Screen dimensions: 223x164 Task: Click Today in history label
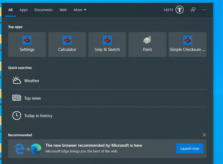pyautogui.click(x=38, y=116)
